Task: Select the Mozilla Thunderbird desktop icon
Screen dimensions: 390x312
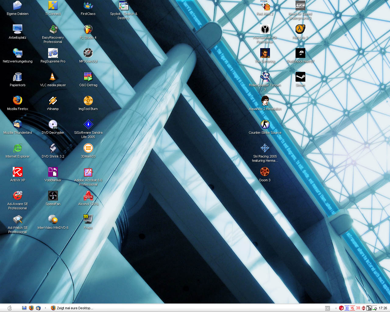Action: [x=18, y=124]
